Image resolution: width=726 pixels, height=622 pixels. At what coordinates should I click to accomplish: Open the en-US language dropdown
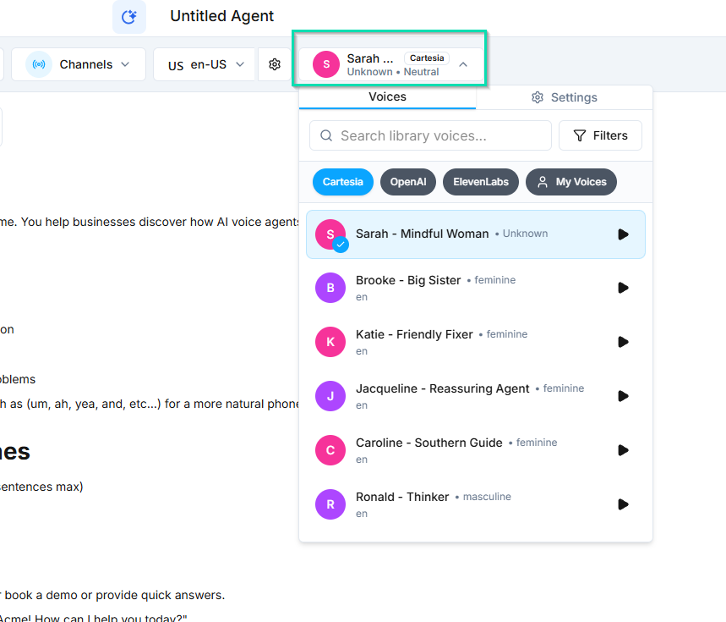(x=205, y=64)
